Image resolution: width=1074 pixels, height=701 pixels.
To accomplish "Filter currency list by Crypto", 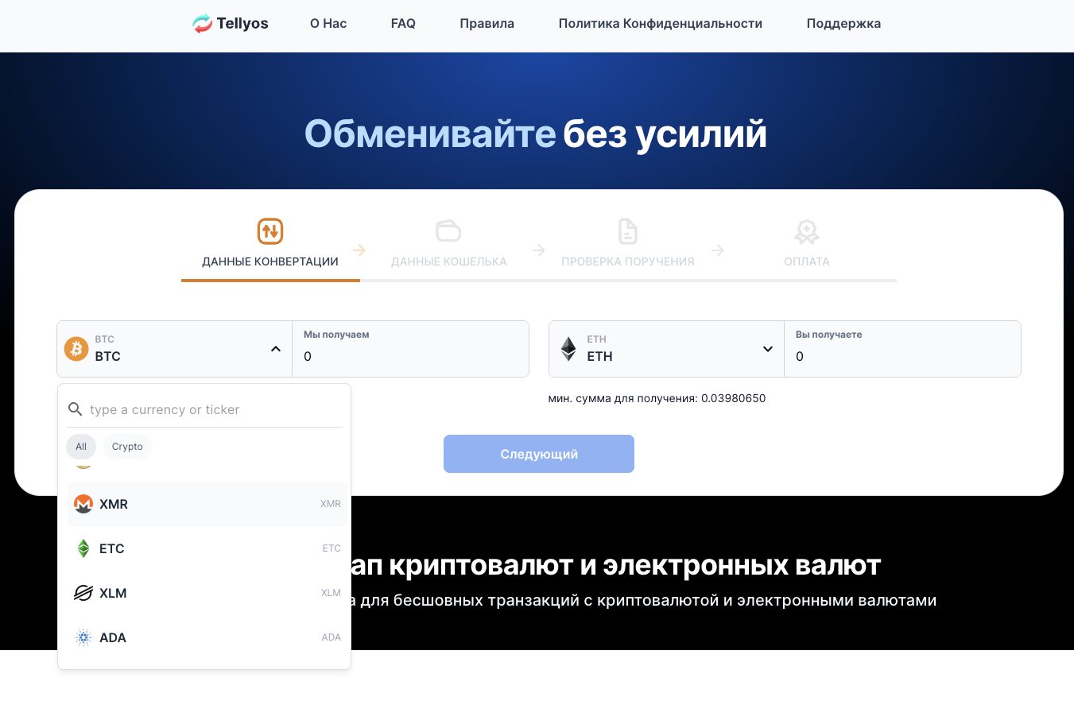I will 127,447.
